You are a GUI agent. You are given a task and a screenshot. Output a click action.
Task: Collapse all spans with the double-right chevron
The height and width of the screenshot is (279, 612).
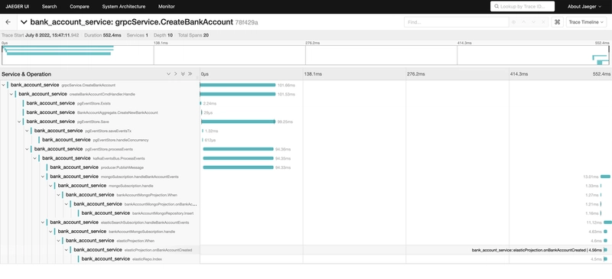coord(190,73)
